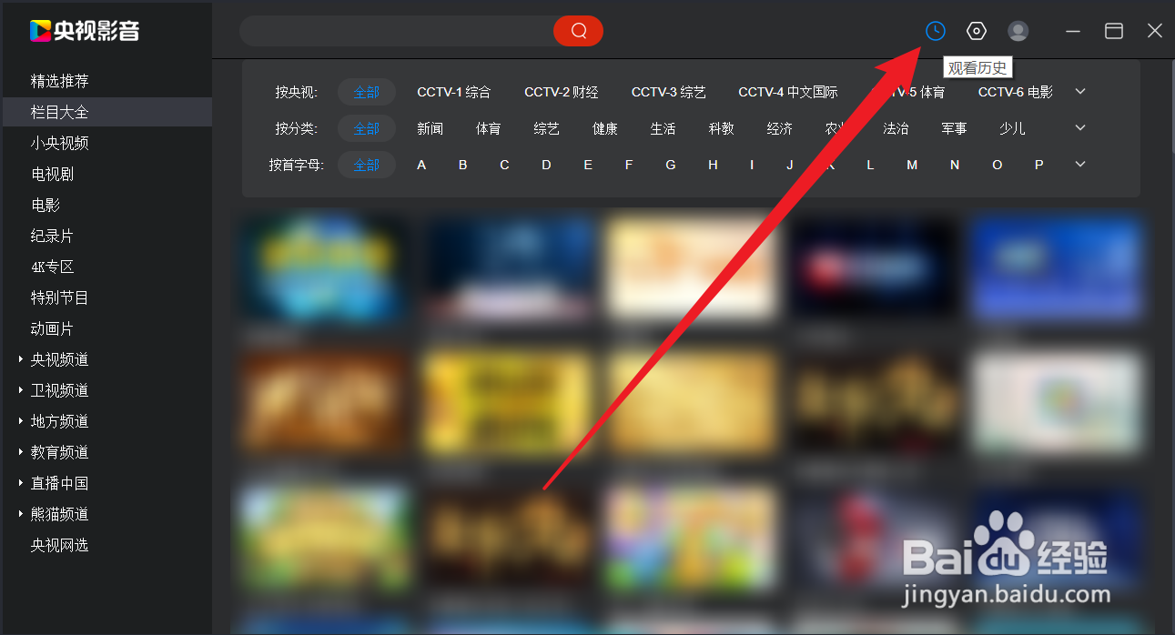Filter category 健康

pos(605,128)
